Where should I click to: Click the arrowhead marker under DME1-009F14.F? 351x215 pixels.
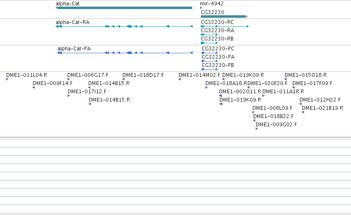pyautogui.click(x=33, y=87)
